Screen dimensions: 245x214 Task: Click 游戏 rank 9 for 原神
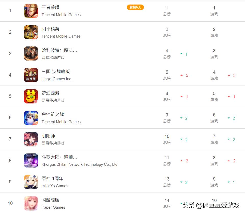tap(214, 182)
